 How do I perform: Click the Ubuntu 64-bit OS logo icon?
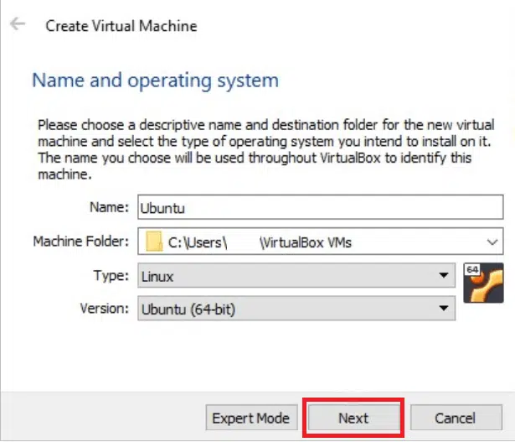pyautogui.click(x=483, y=283)
